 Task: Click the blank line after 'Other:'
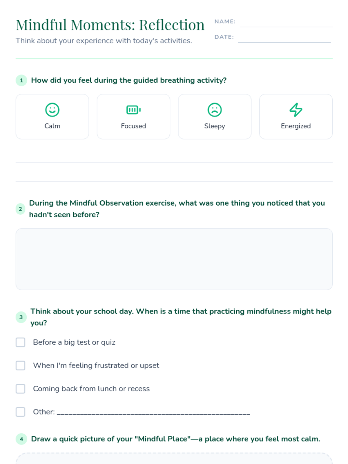(153, 413)
